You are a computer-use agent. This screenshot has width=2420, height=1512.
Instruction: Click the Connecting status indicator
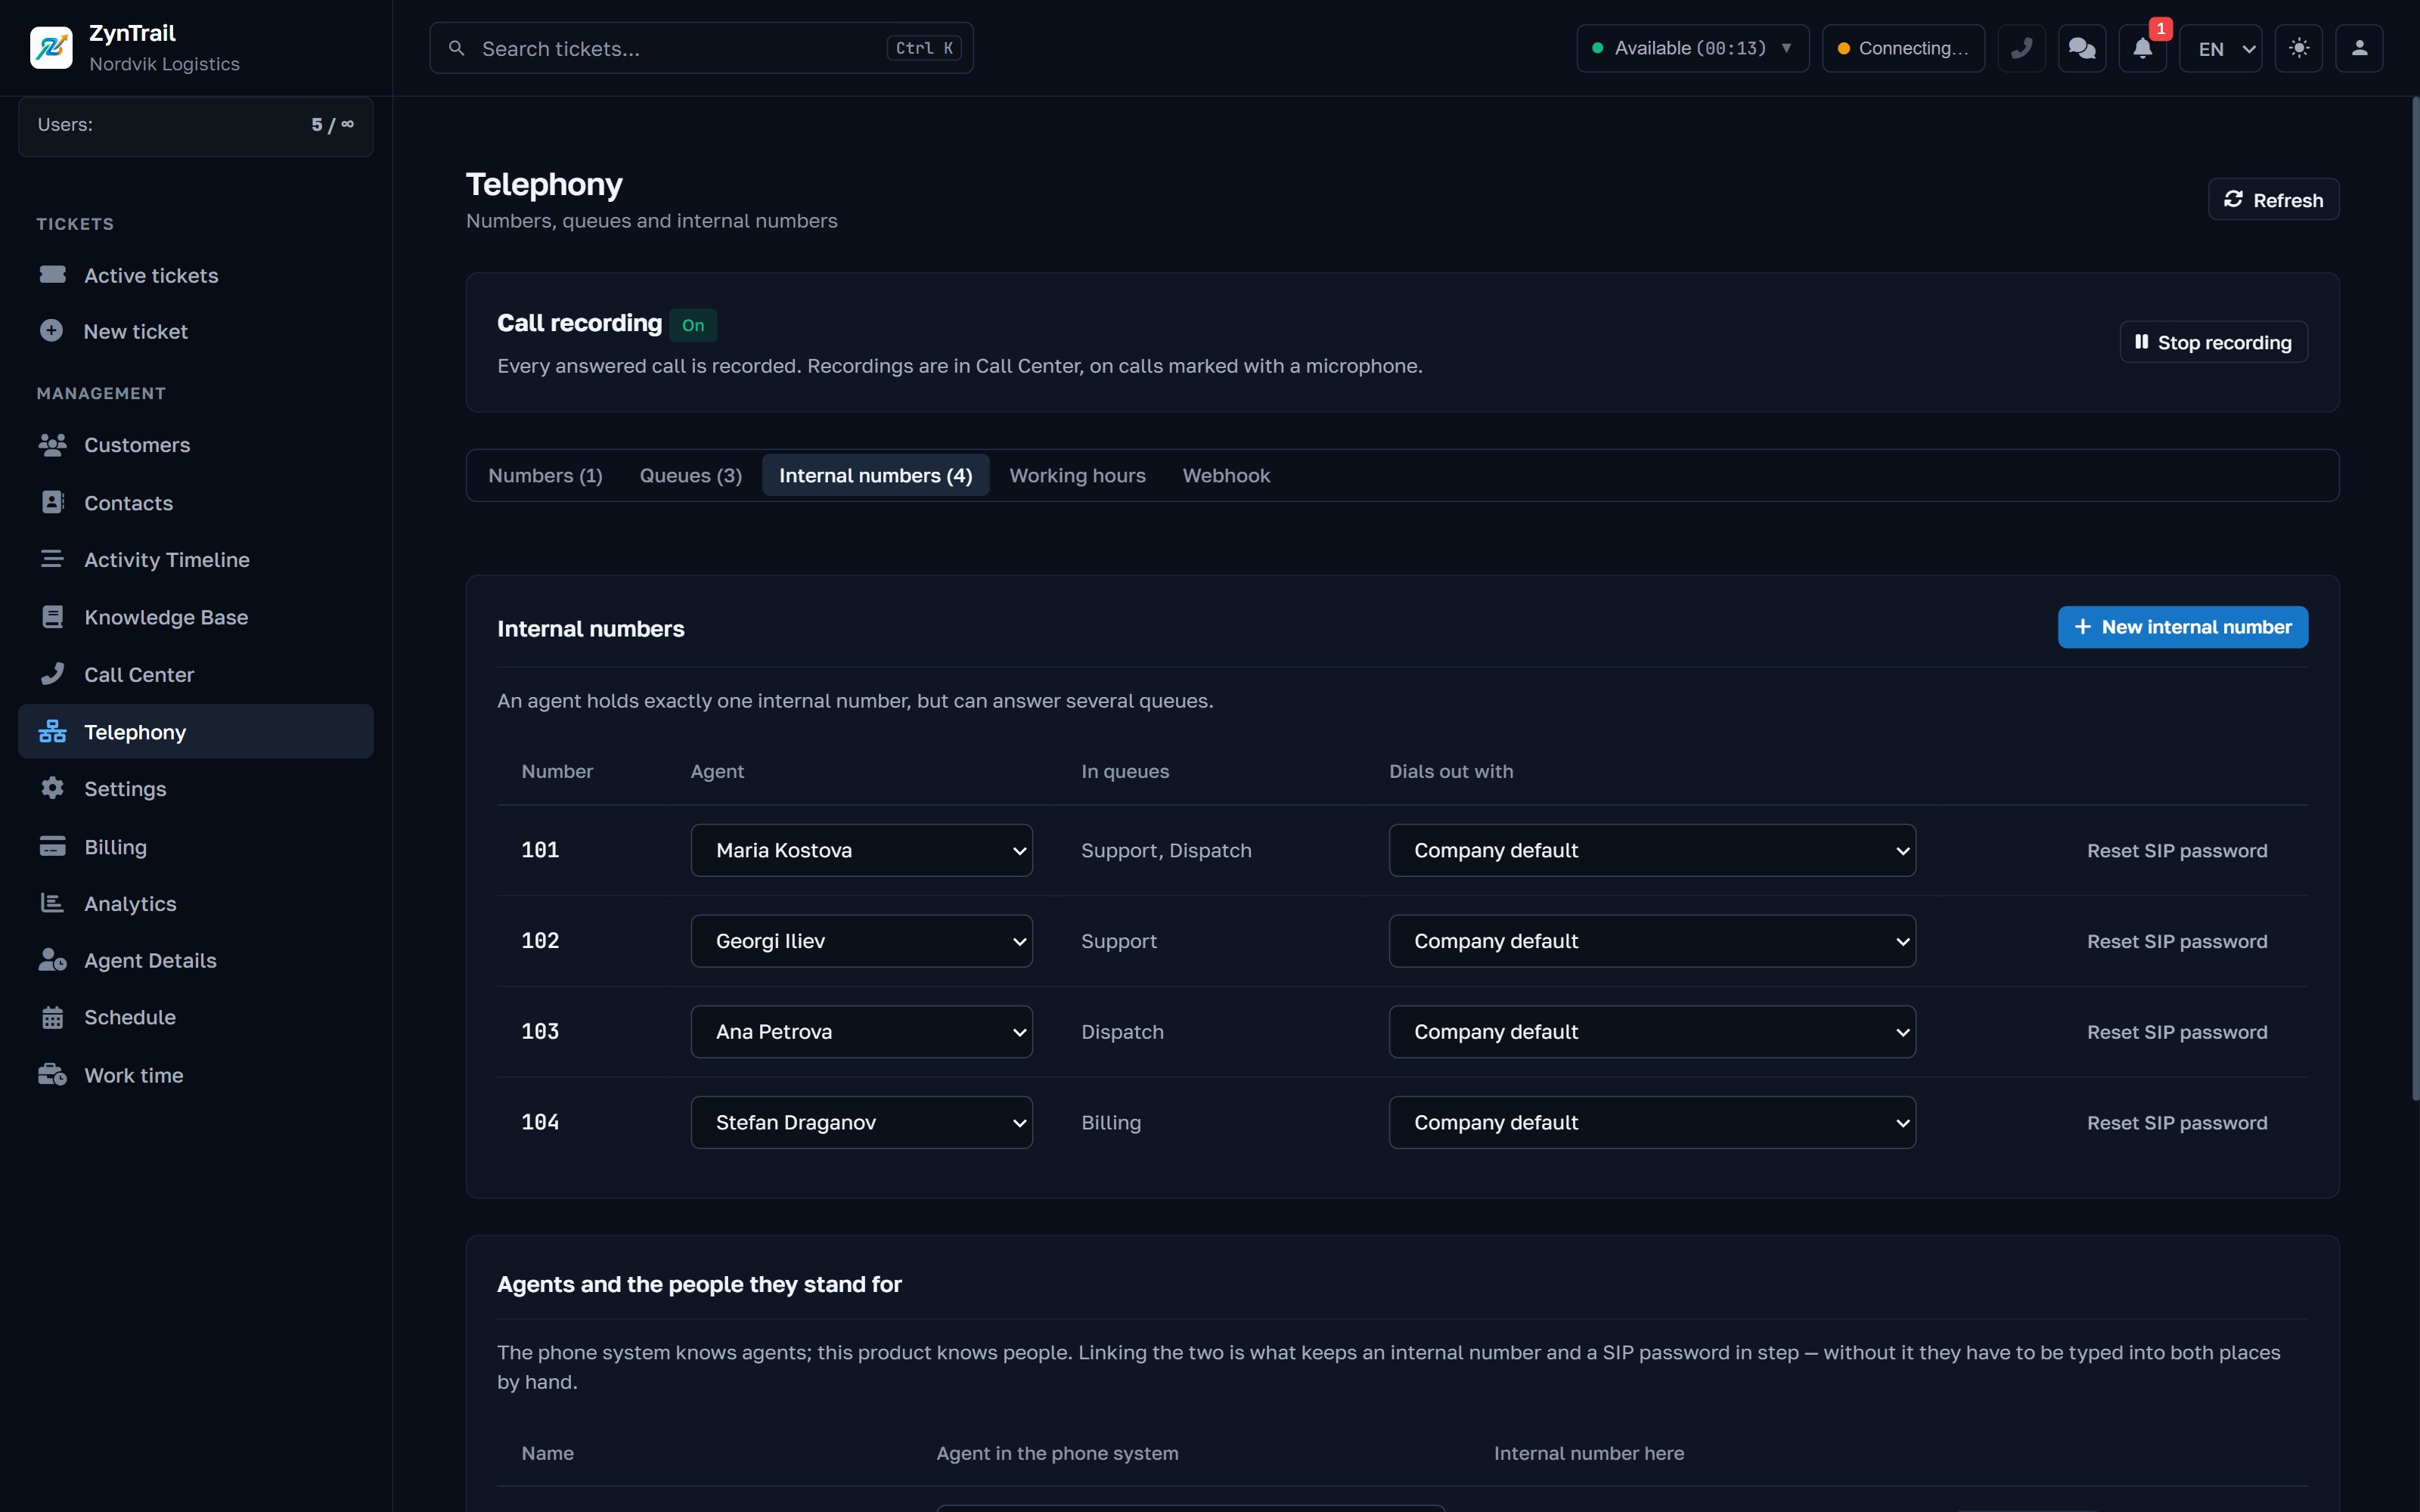click(x=1903, y=48)
